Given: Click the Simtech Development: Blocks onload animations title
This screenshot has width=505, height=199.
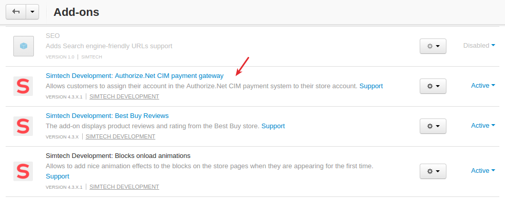Looking at the screenshot, I should tap(118, 156).
